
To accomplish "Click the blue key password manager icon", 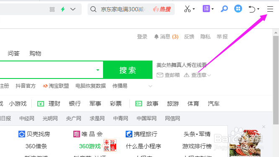I will (224, 9).
